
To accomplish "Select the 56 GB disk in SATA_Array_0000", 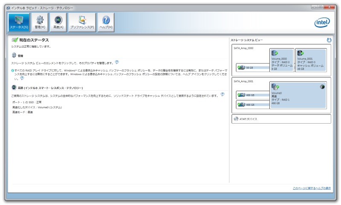I will pyautogui.click(x=253, y=68).
